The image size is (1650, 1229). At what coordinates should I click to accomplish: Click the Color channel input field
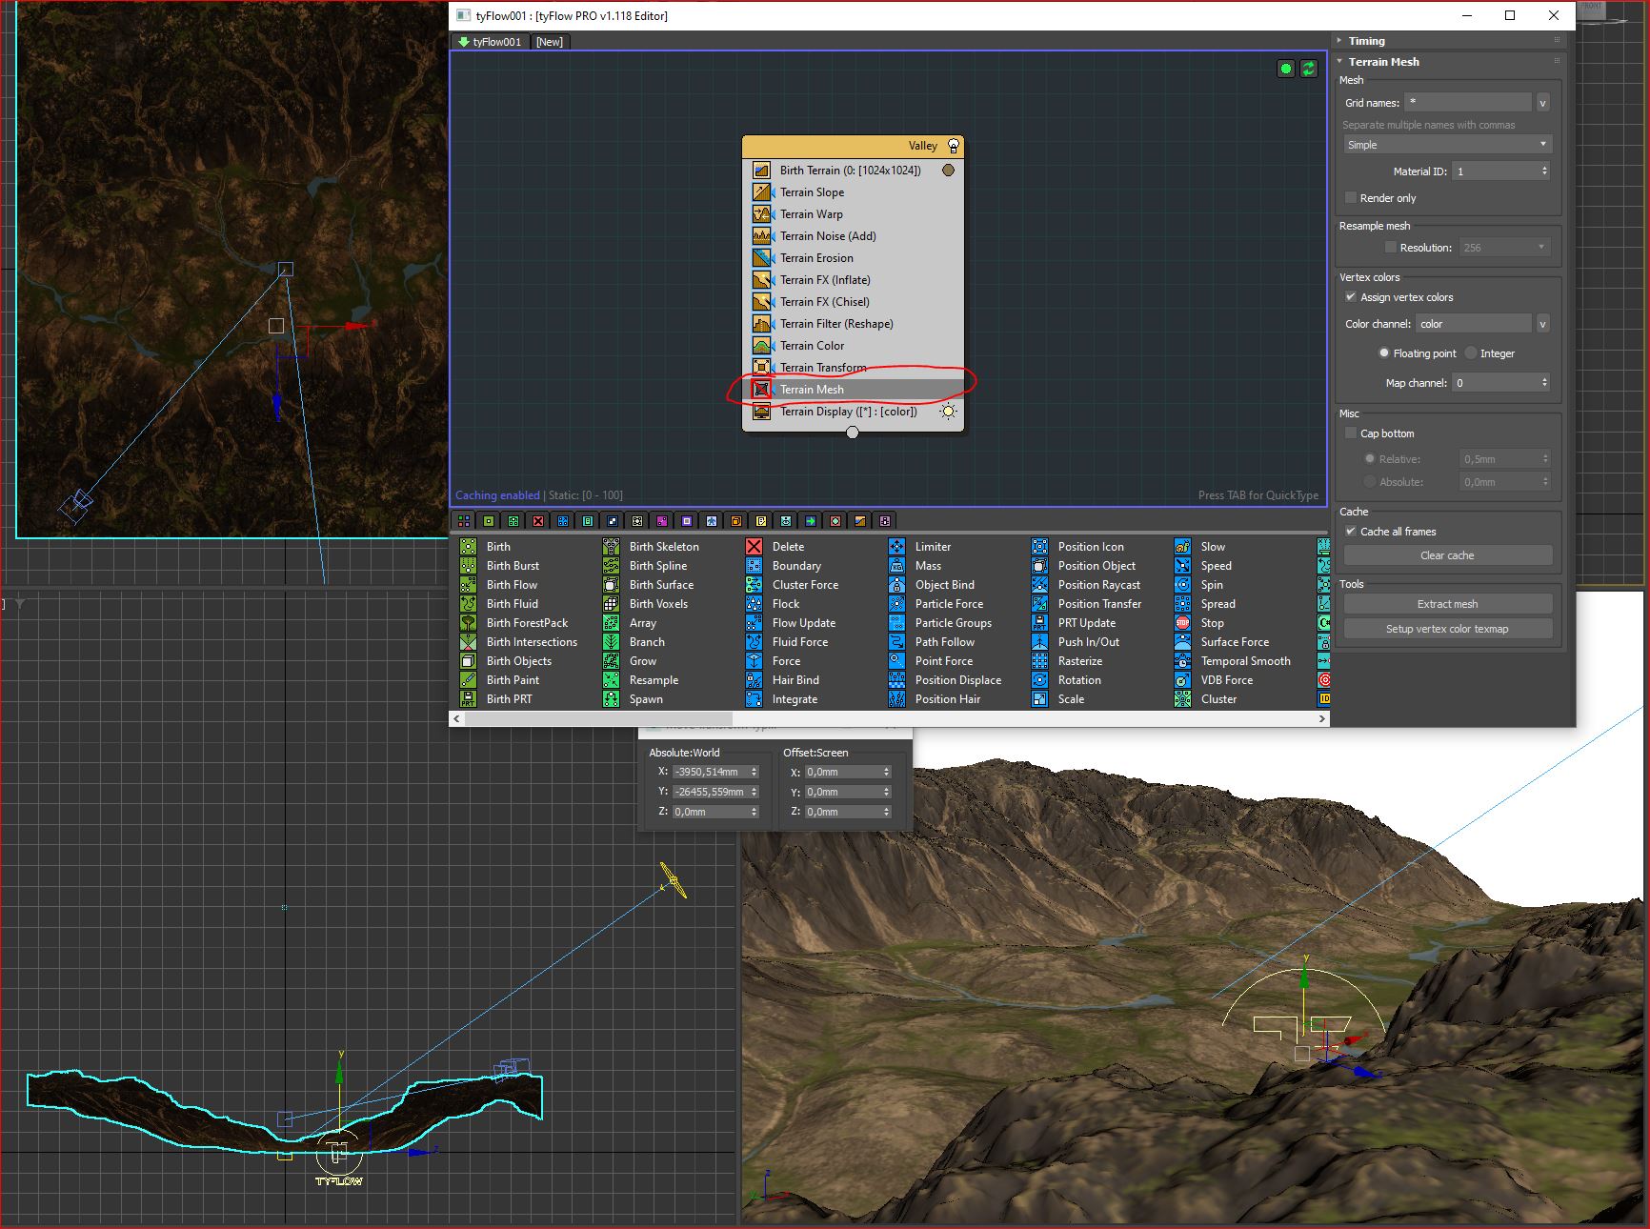pos(1474,324)
